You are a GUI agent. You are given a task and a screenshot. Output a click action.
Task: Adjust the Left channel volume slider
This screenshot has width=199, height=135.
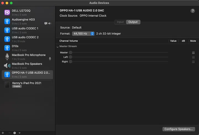click(x=118, y=57)
